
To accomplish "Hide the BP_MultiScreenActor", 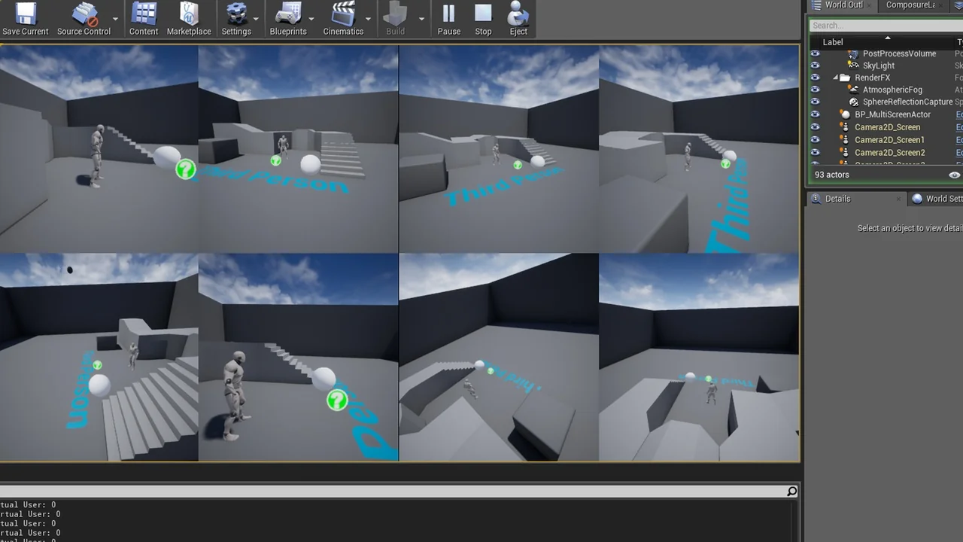I will click(x=815, y=114).
